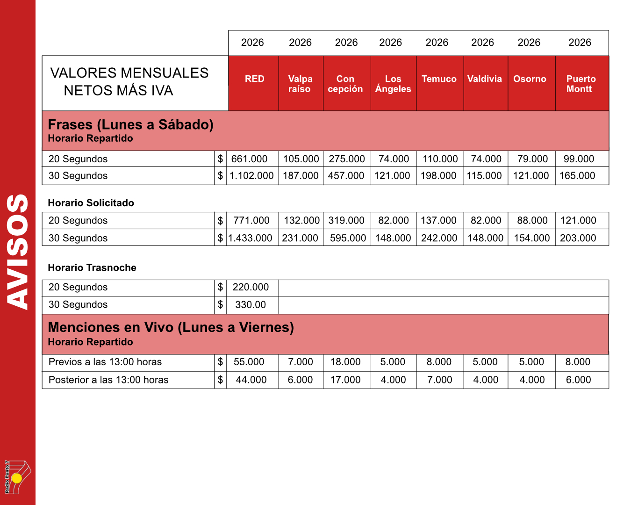Viewport: 631px width, 505px height.
Task: Select the 79.000 Osorno cell
Action: (531, 159)
